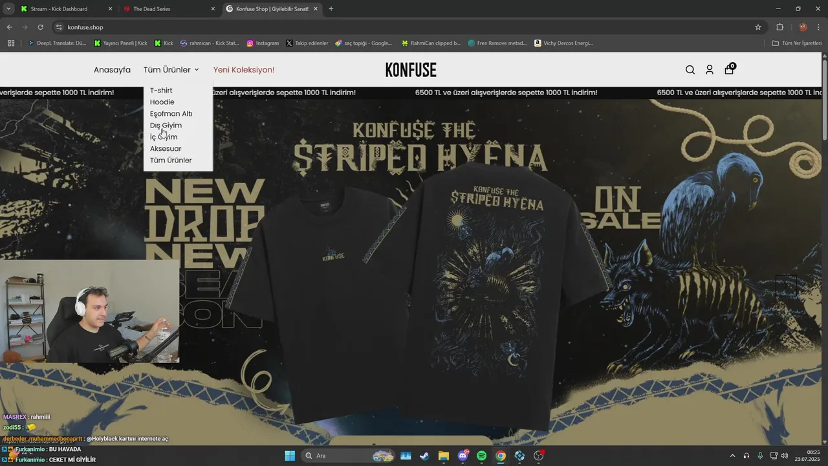This screenshot has height=466, width=828.
Task: Open Instagram bookmark
Action: 263,43
